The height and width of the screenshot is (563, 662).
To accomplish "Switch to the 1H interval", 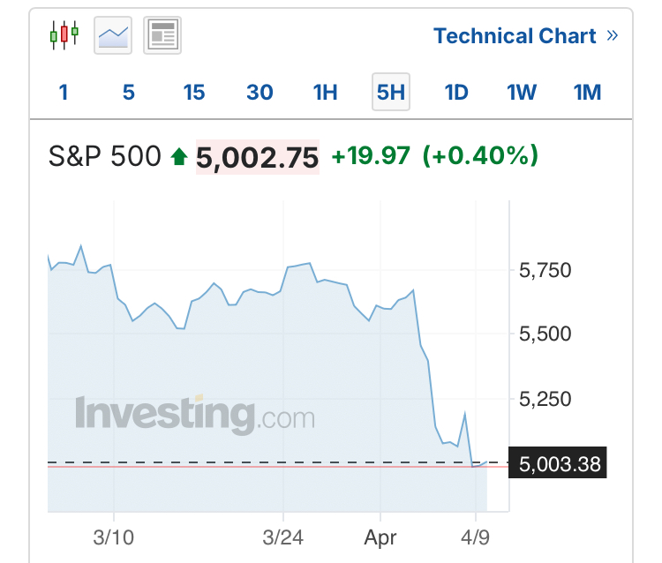I will coord(325,92).
